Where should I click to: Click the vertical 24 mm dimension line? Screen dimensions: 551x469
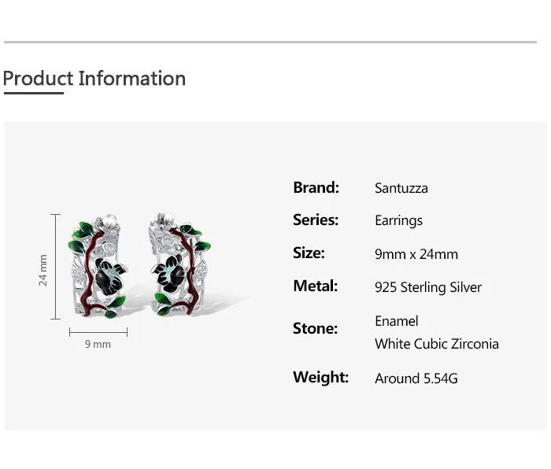pyautogui.click(x=56, y=267)
